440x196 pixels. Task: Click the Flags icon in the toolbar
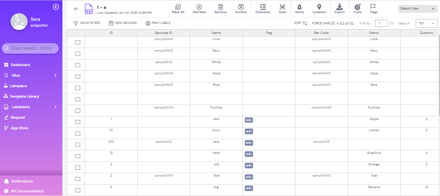coord(374,8)
